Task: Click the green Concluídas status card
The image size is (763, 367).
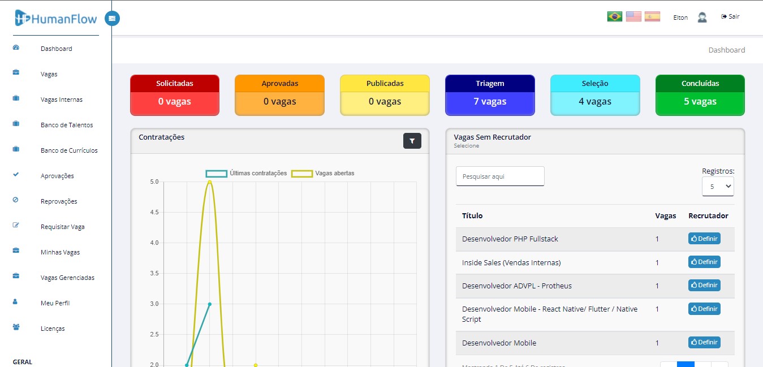Action: click(700, 95)
